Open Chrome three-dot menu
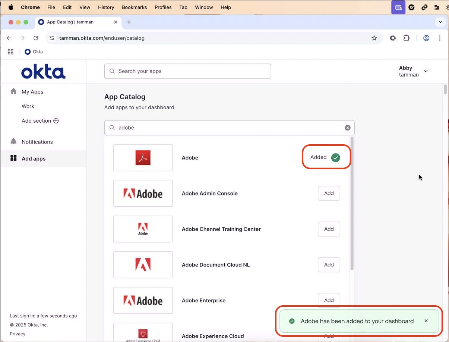The image size is (449, 342). pos(440,38)
